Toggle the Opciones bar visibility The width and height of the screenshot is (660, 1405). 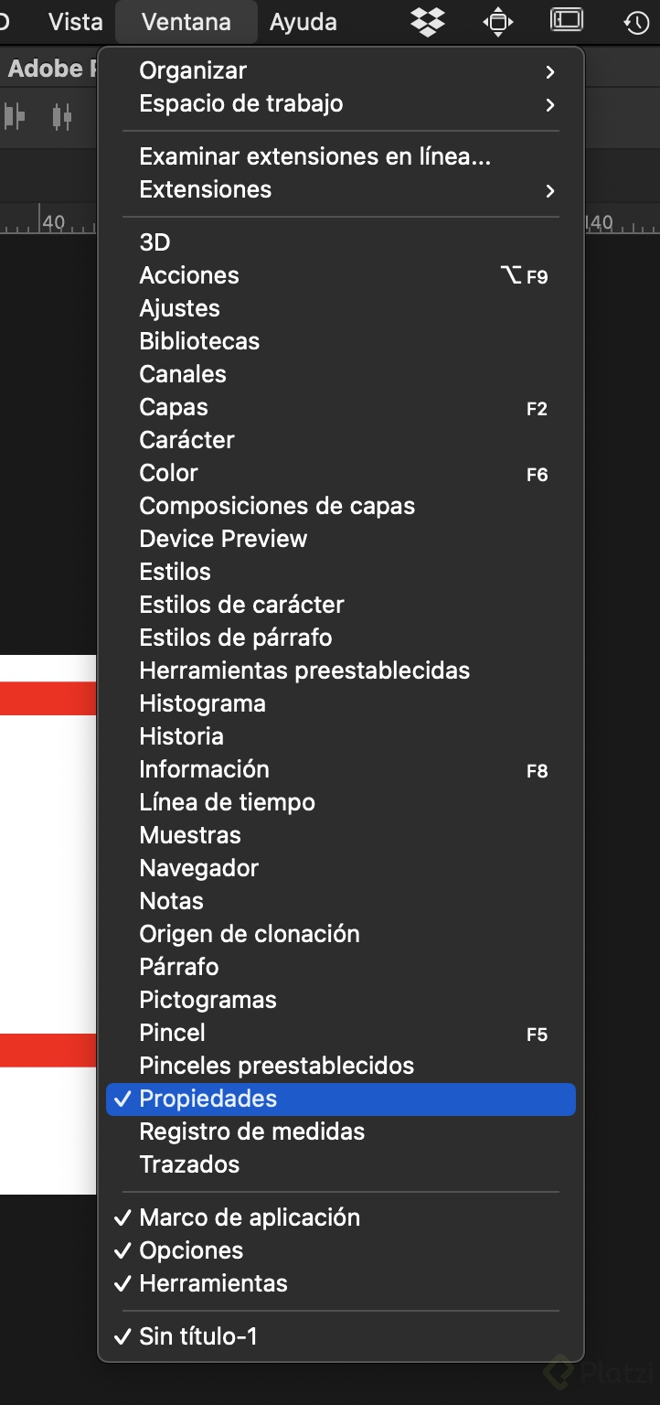coord(191,1250)
